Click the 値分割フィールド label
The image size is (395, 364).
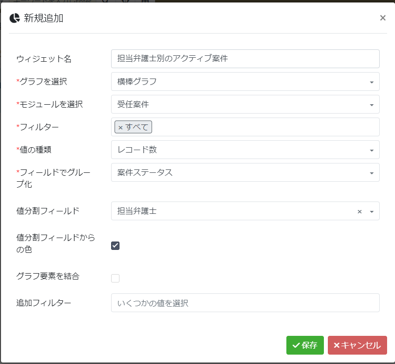pos(47,211)
